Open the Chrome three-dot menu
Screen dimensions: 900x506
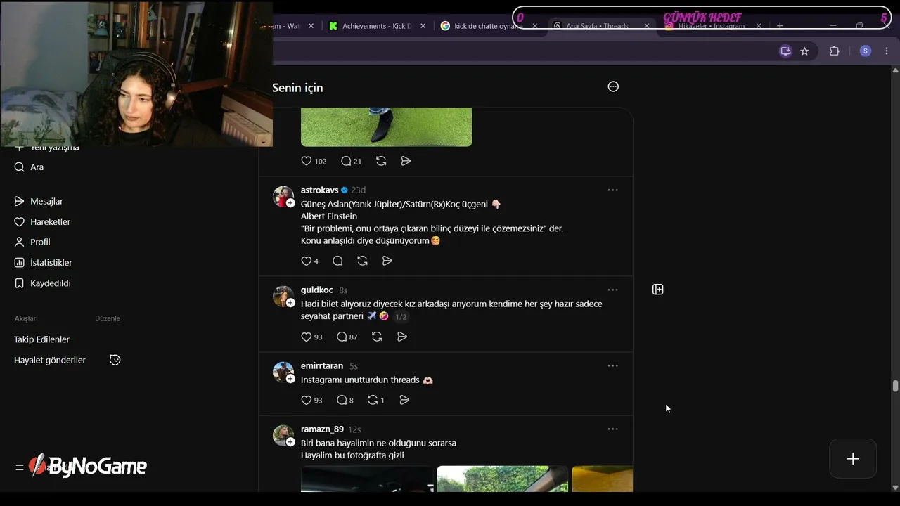pos(887,51)
